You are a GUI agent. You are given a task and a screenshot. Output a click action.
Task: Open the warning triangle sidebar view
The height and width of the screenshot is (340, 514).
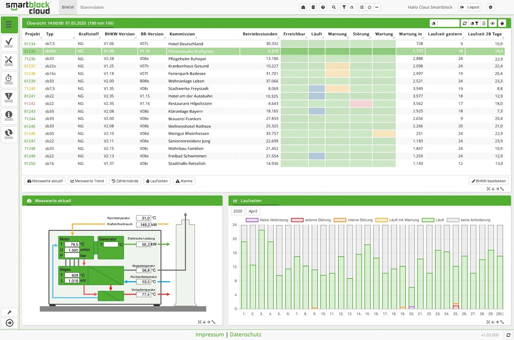[9, 97]
